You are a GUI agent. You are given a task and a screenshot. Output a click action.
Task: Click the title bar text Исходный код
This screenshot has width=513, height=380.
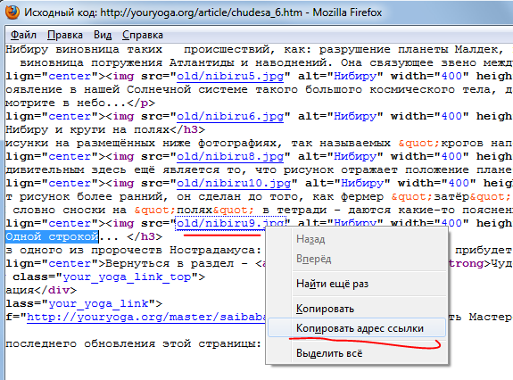coord(61,12)
